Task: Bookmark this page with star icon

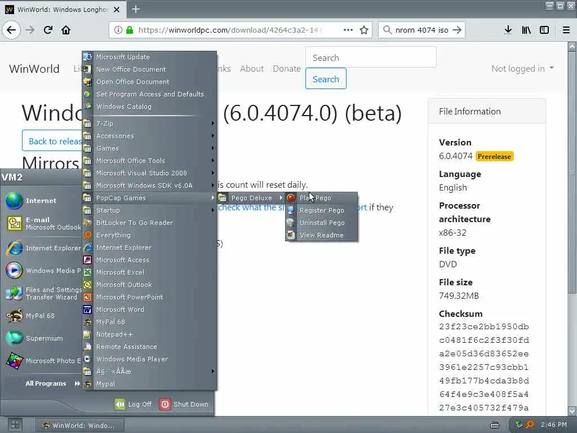Action: (364, 30)
